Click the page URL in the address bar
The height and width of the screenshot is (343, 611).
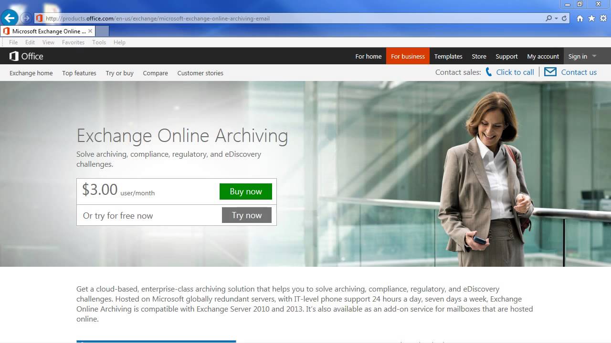(x=158, y=19)
